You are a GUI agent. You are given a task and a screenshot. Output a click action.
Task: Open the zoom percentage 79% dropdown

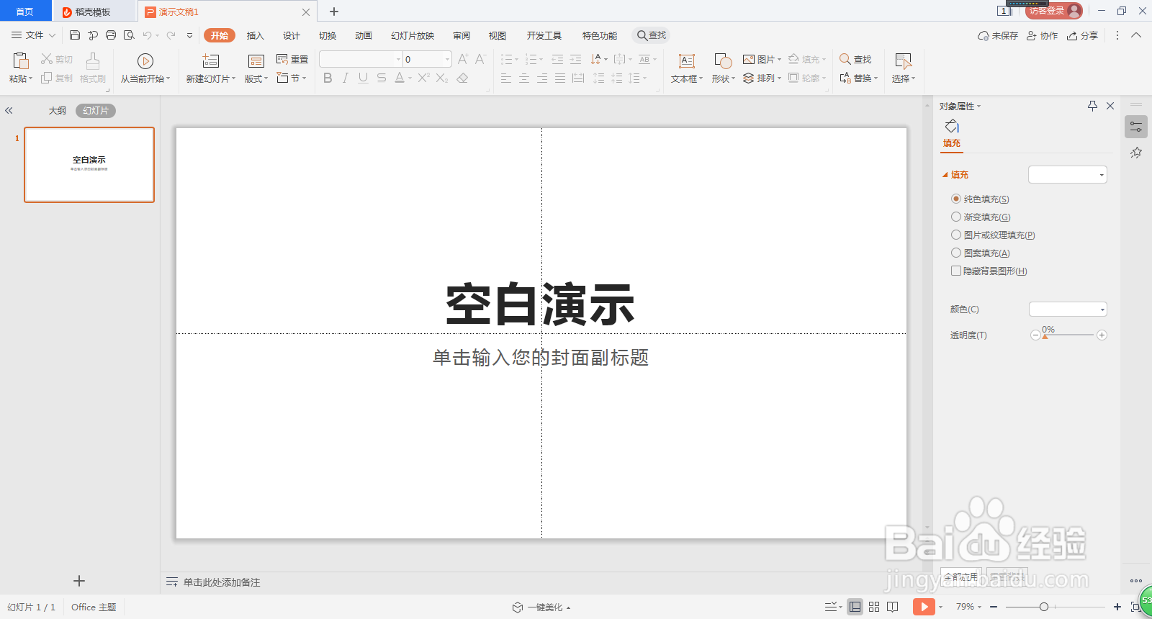click(x=969, y=607)
